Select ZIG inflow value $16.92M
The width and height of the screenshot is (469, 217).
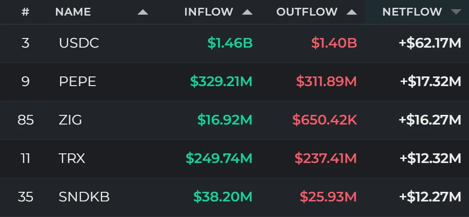(225, 120)
